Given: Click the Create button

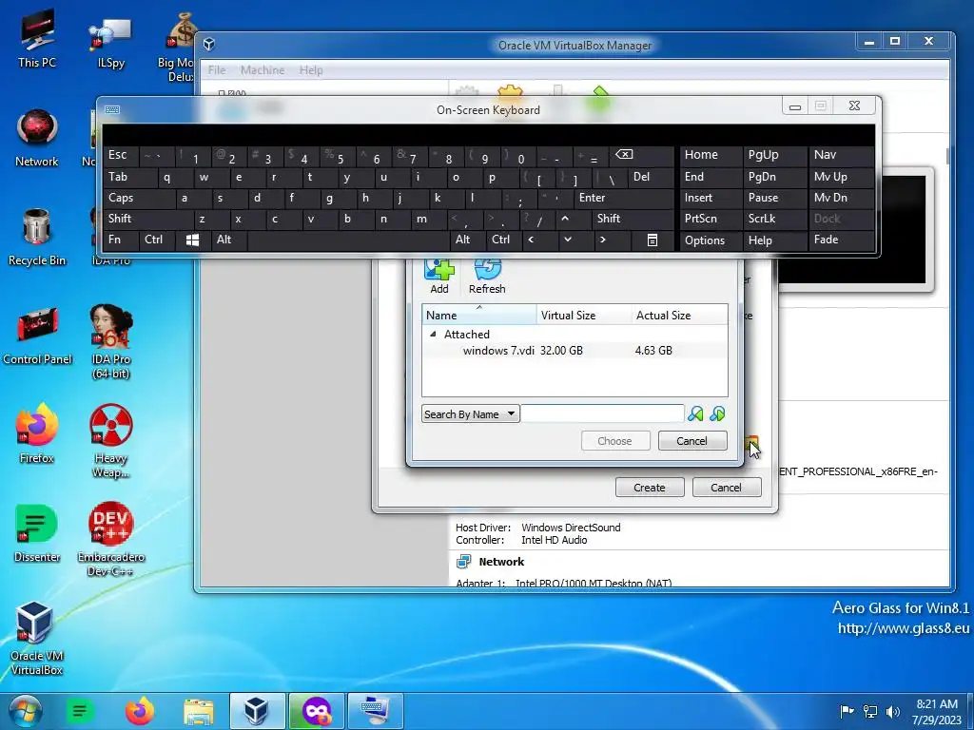Looking at the screenshot, I should pos(650,488).
